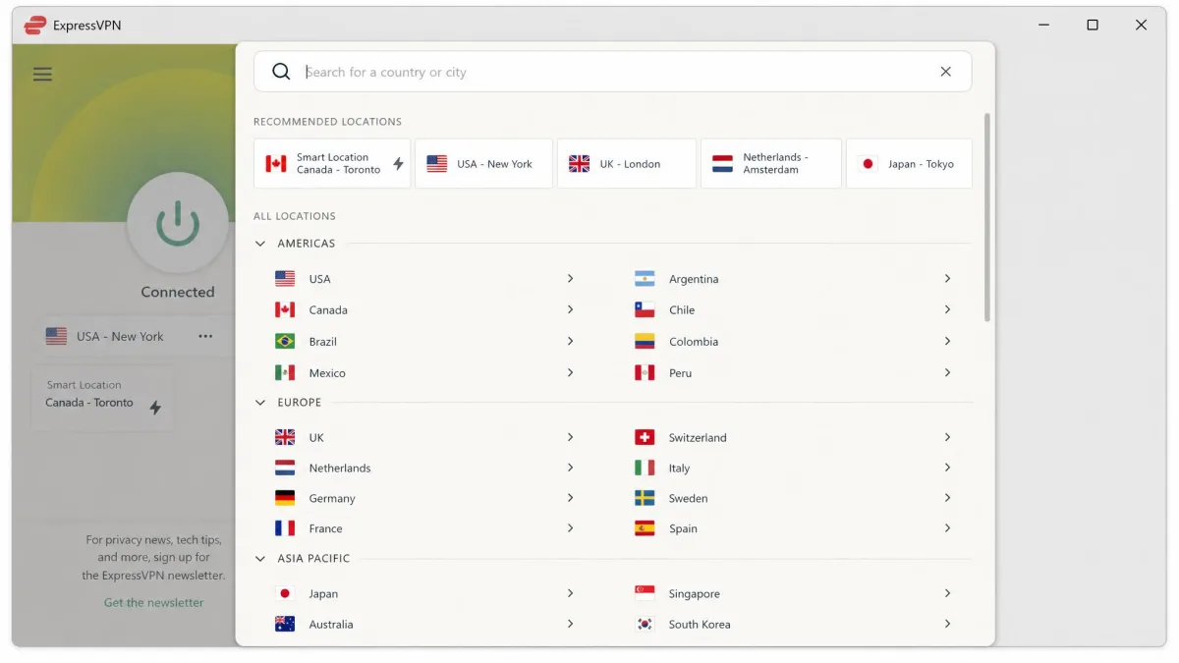
Task: Click the Canada flag icon in Americas
Action: [285, 309]
